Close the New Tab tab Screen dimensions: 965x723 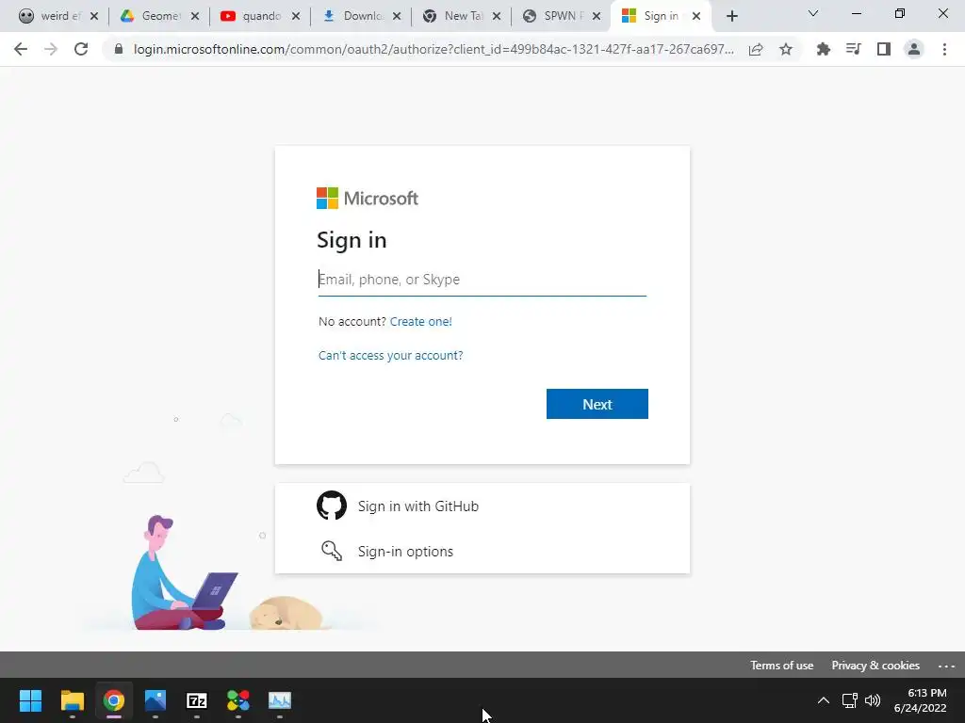point(497,16)
